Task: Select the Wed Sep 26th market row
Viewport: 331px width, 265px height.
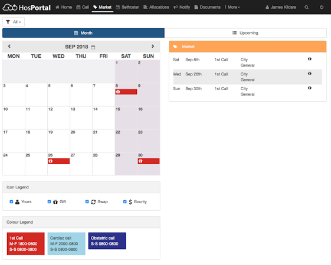Action: [248, 77]
